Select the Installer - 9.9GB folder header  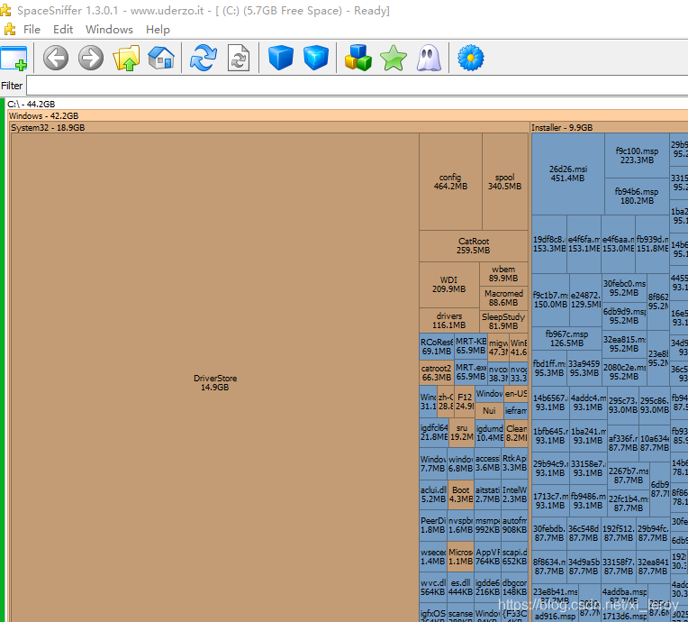click(x=609, y=127)
